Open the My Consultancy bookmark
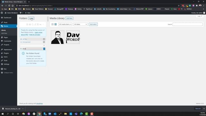 109,9
